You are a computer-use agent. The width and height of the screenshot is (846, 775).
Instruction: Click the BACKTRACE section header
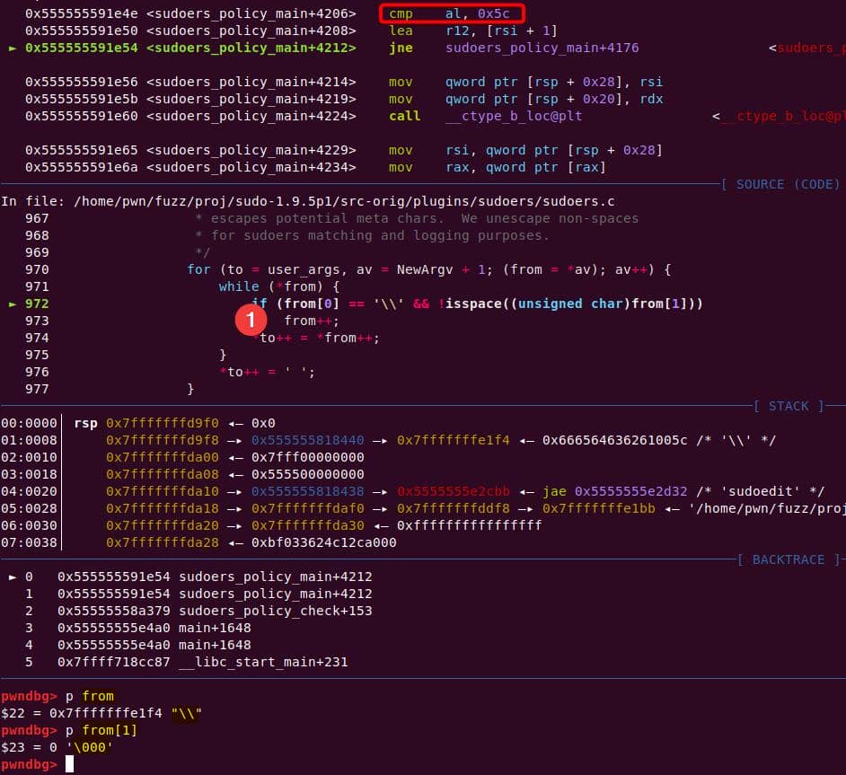click(789, 559)
